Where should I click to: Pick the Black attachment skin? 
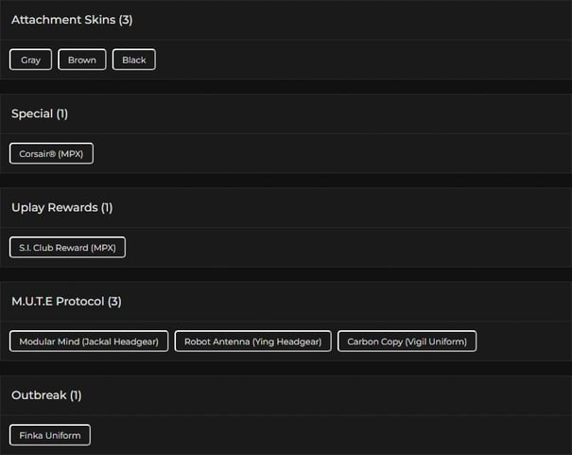[134, 60]
